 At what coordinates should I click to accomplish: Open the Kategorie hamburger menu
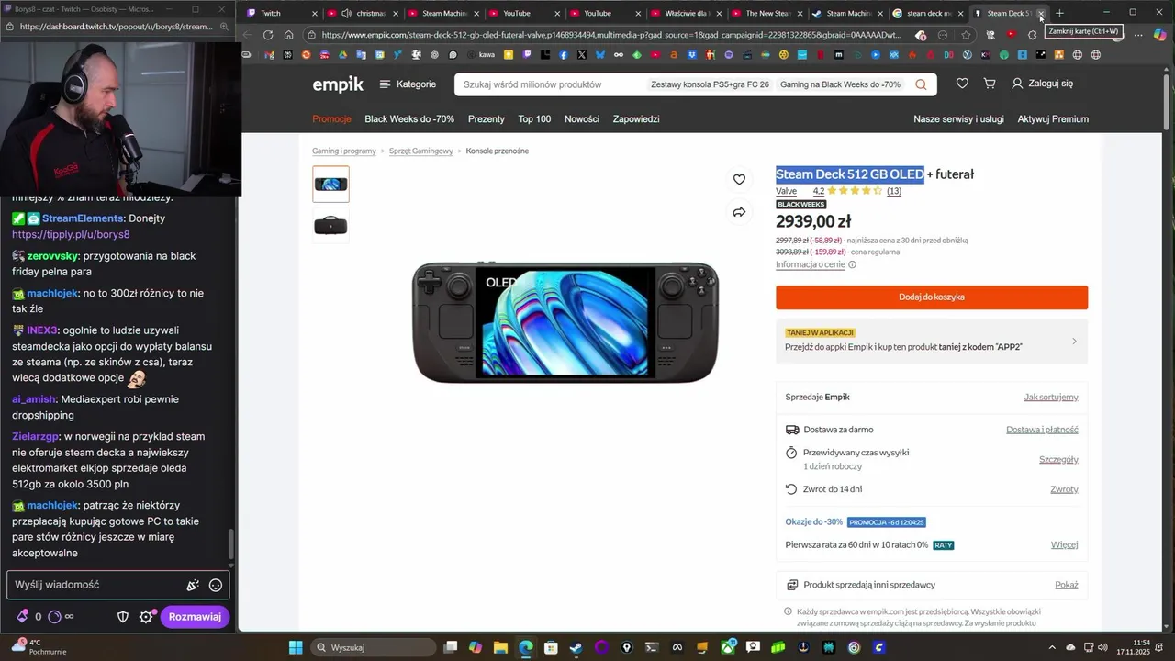click(x=408, y=84)
